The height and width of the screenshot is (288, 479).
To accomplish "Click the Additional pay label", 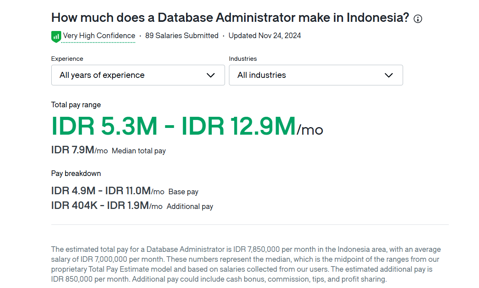I will [190, 207].
